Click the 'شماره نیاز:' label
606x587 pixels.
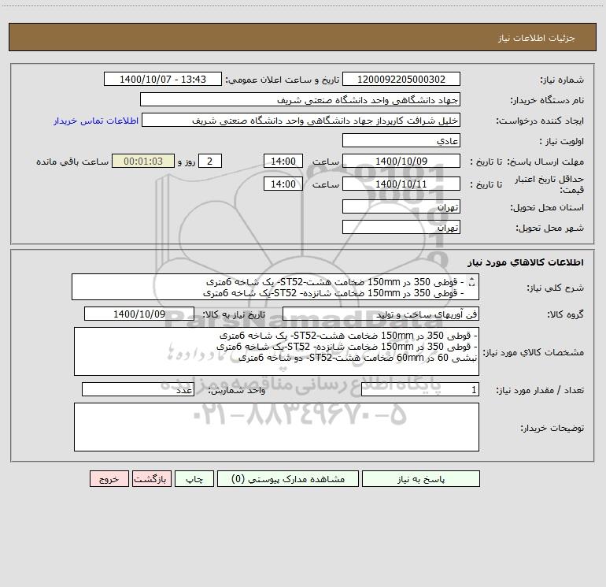pos(562,80)
